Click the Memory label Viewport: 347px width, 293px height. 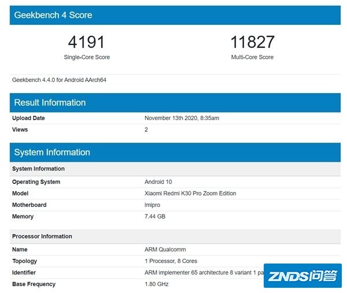click(x=23, y=217)
